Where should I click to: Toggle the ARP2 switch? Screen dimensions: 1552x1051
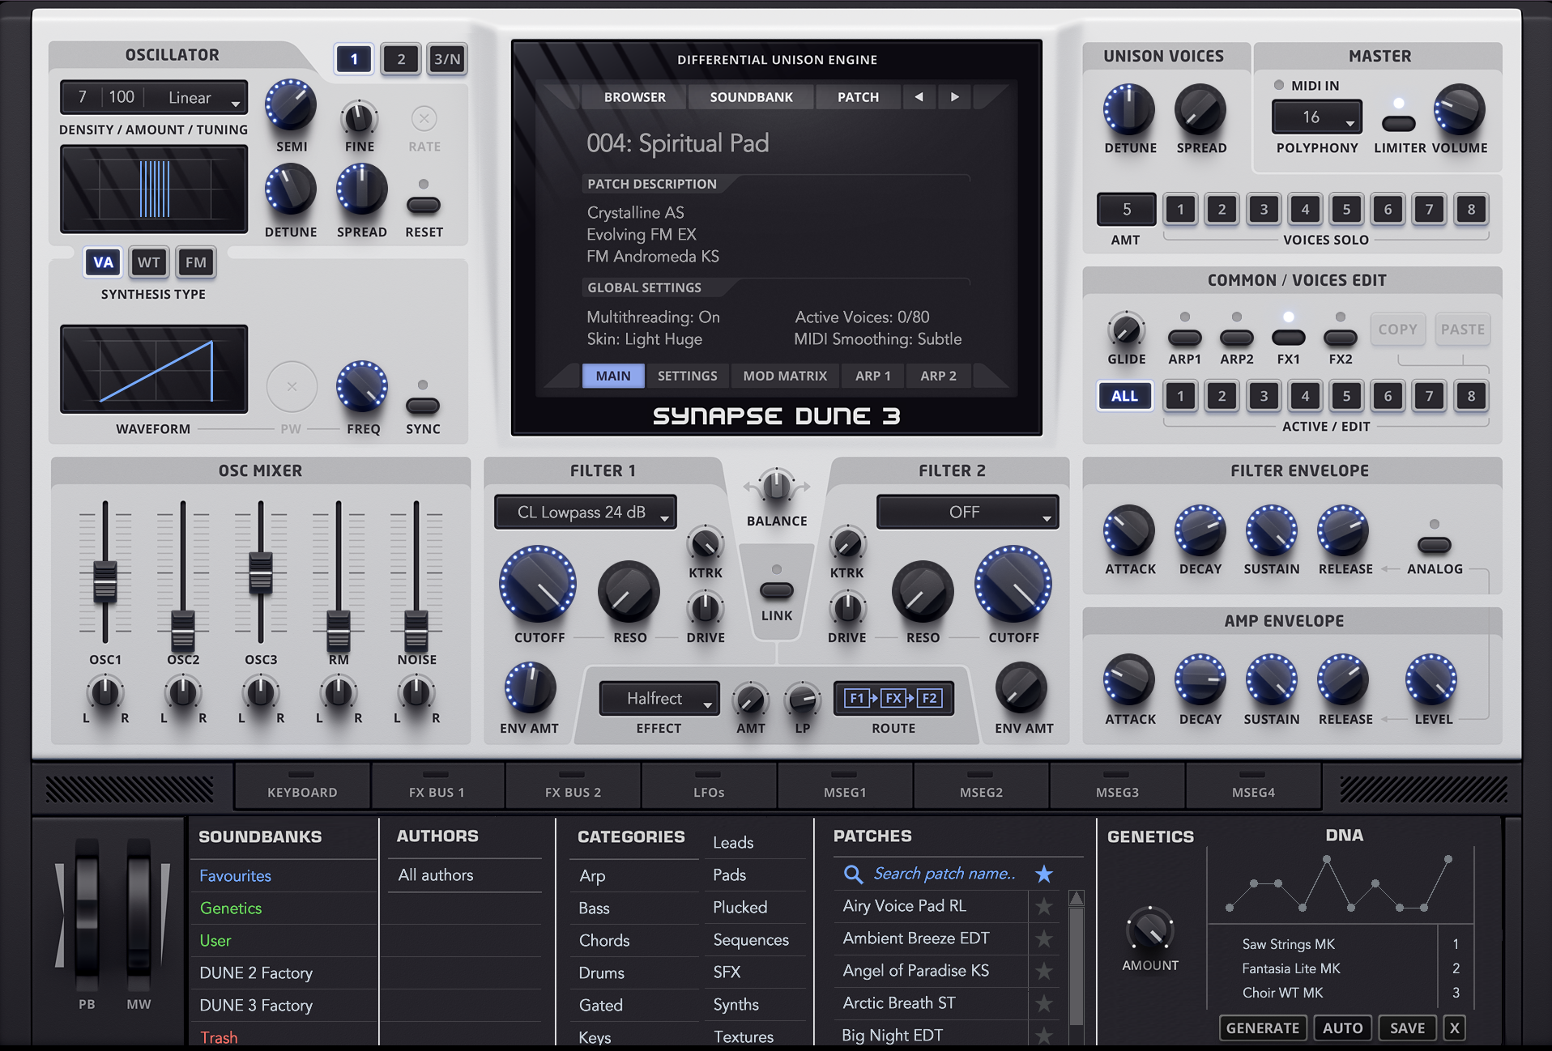1237,337
